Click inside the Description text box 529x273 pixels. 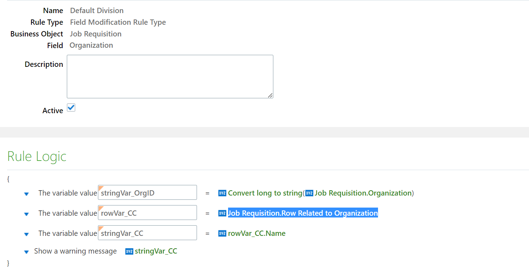point(170,76)
